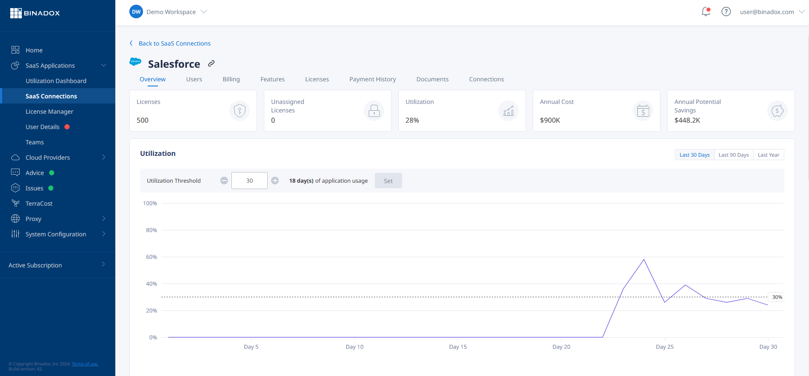The image size is (809, 376).
Task: Switch to the Users tab
Action: click(194, 79)
